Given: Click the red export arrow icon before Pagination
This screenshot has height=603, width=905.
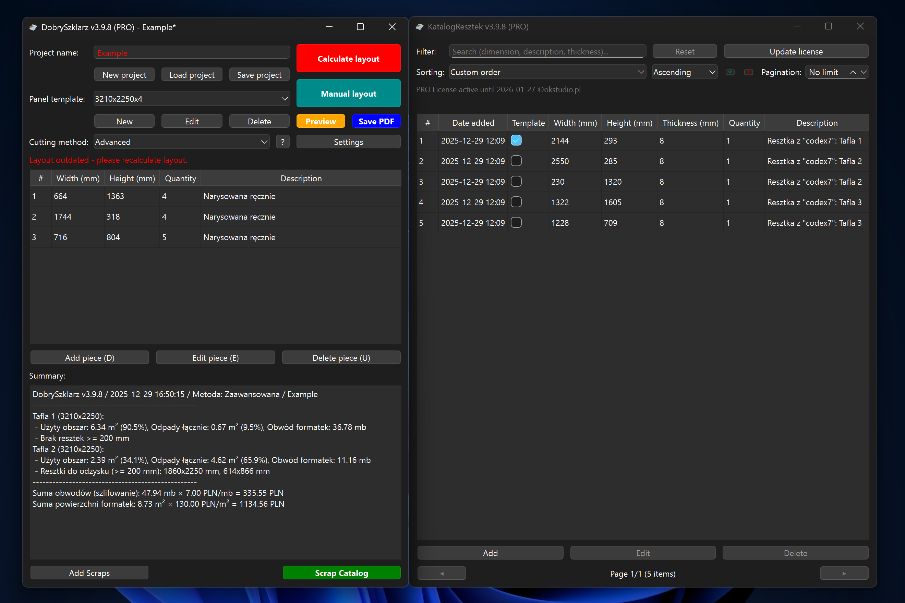Looking at the screenshot, I should (748, 72).
